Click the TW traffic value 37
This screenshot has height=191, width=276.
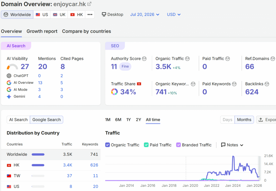click(69, 176)
